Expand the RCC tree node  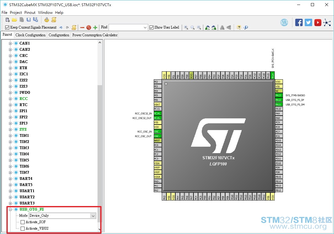click(10, 99)
